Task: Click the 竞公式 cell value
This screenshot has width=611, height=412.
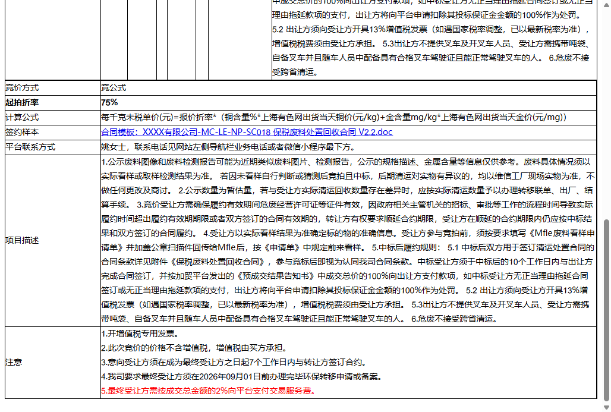Action: pyautogui.click(x=113, y=87)
